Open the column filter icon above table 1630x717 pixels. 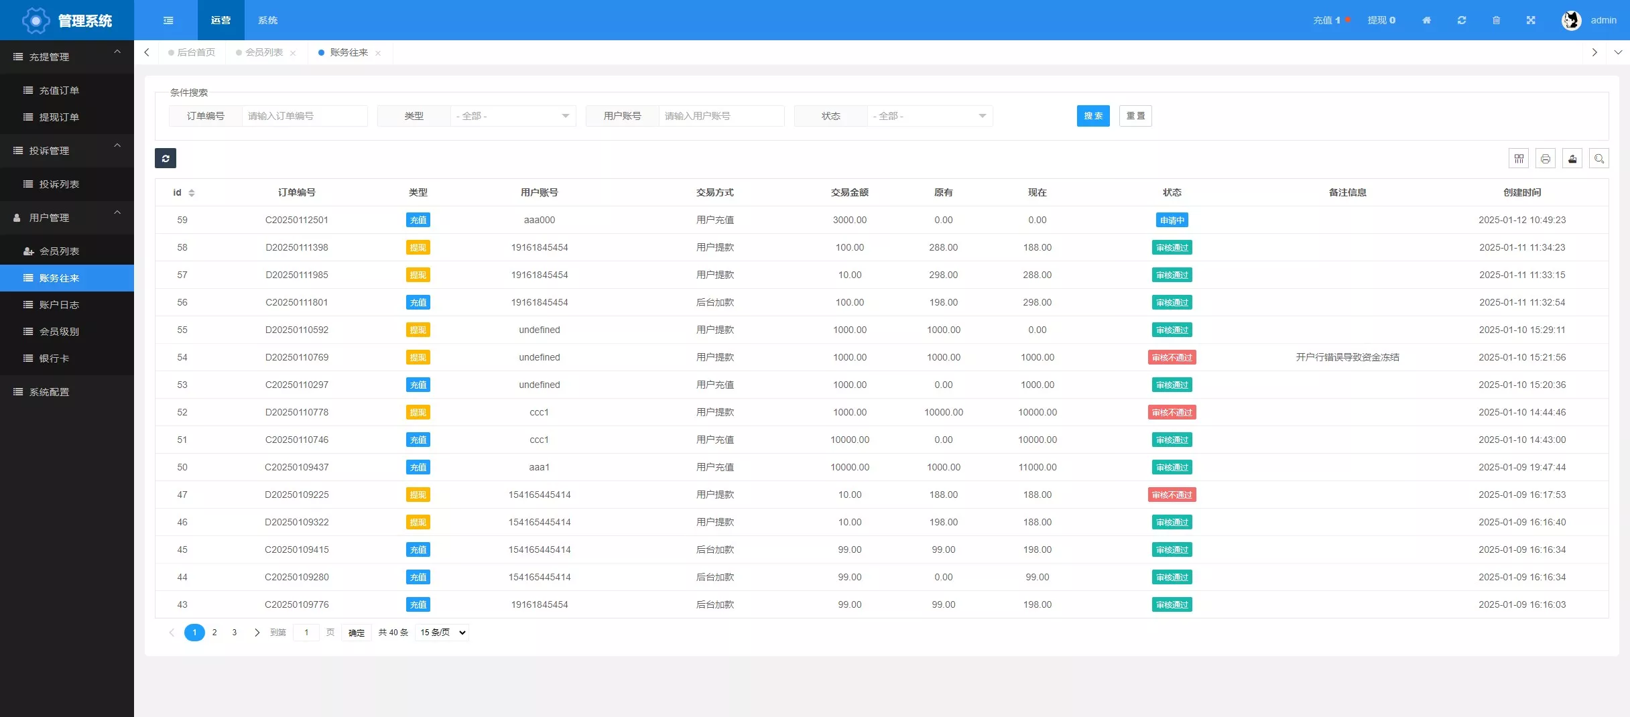pyautogui.click(x=1519, y=159)
